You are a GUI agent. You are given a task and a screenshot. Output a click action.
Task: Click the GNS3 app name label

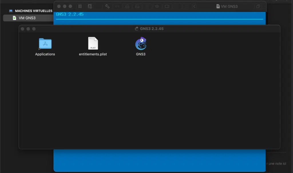coord(141,54)
